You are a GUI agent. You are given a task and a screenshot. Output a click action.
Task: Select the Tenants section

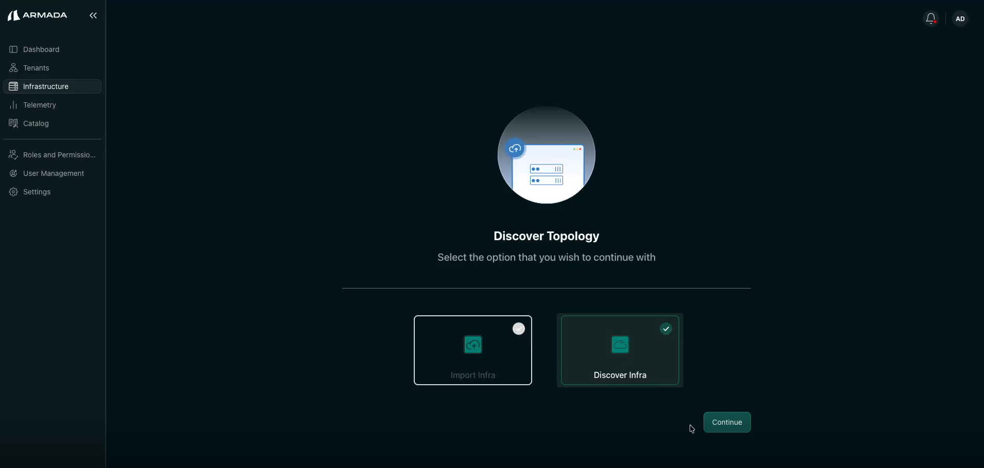tap(36, 68)
